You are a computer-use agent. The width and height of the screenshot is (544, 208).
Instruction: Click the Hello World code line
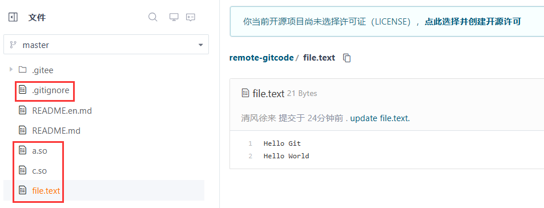286,156
